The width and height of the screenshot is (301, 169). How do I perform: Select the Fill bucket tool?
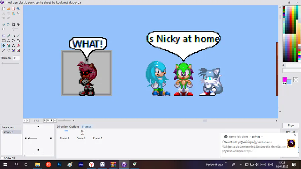pyautogui.click(x=4, y=46)
